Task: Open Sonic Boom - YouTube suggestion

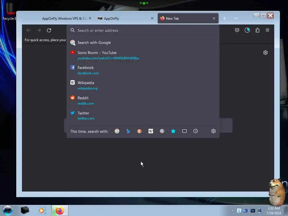Action: (143, 55)
